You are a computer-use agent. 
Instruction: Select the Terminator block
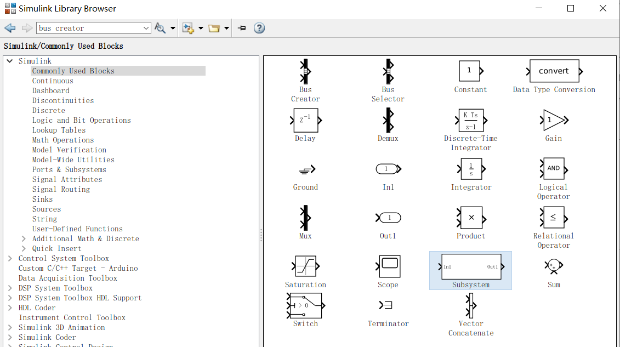pyautogui.click(x=388, y=305)
